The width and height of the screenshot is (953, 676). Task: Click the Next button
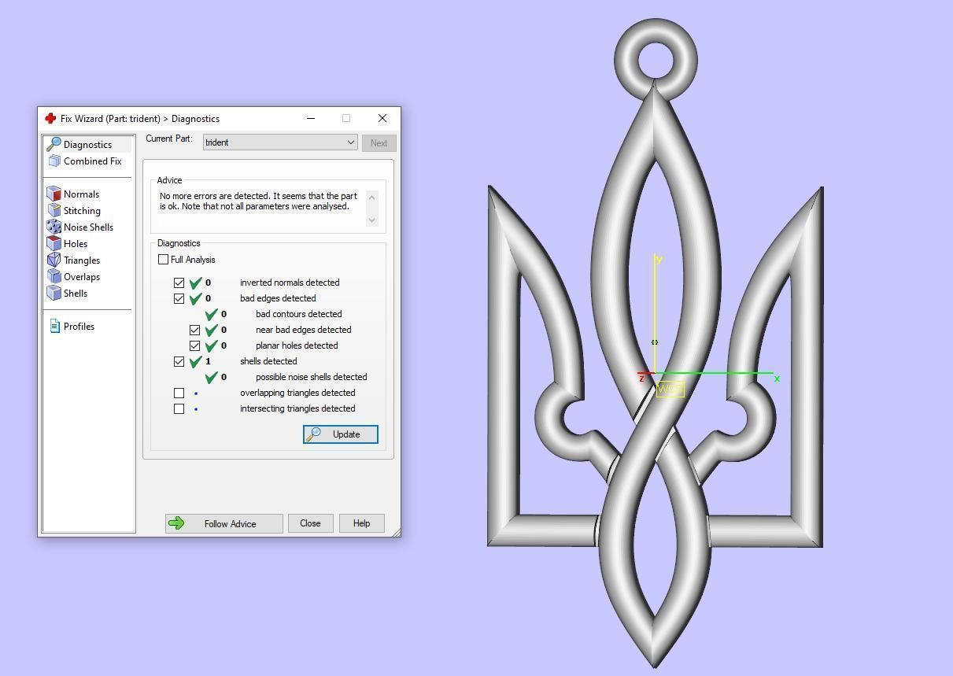(x=379, y=143)
